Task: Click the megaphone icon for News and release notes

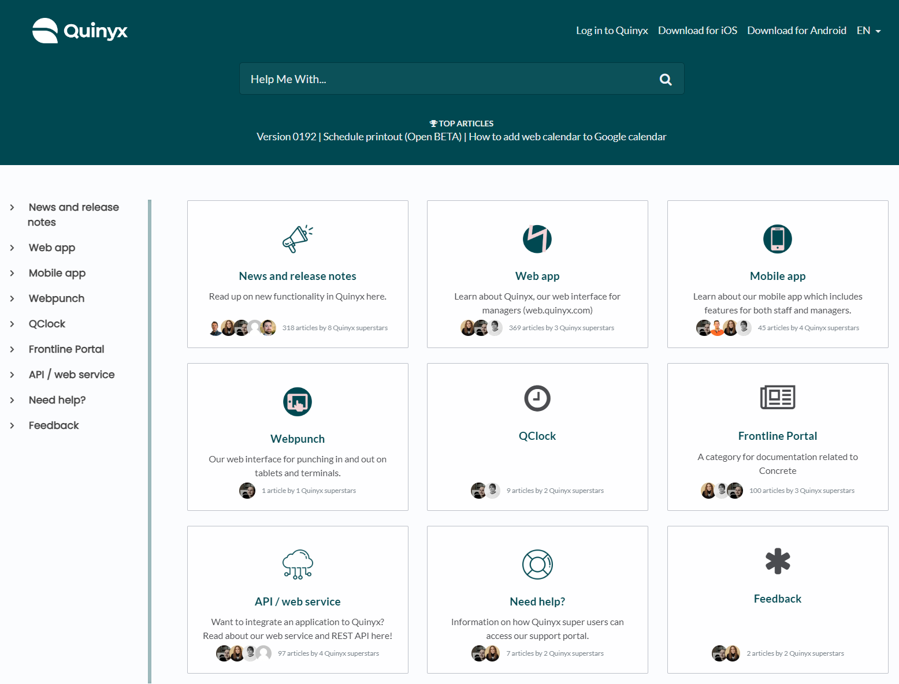Action: click(298, 239)
